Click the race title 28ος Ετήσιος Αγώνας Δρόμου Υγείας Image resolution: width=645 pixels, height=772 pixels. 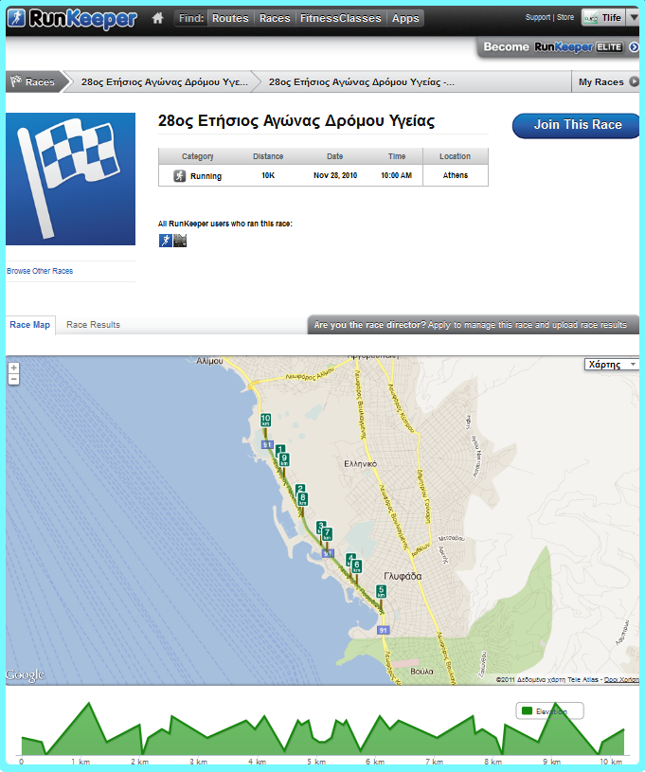tap(296, 121)
